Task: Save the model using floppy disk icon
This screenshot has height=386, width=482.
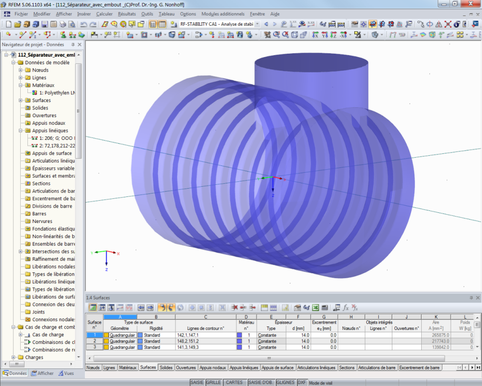Action: 45,24
